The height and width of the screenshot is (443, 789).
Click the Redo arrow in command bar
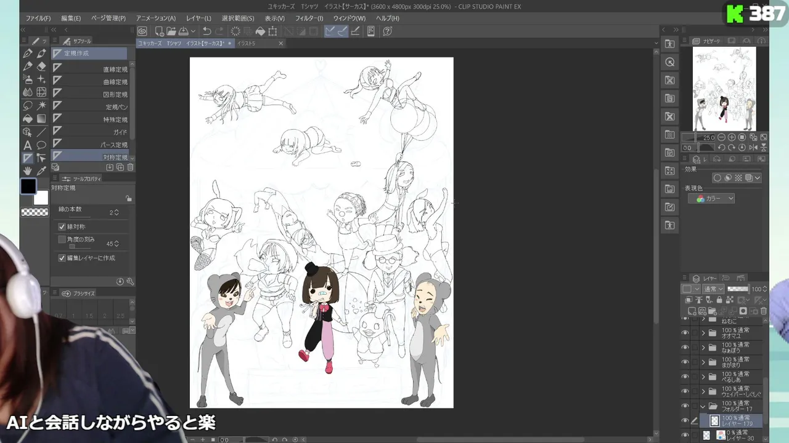220,31
